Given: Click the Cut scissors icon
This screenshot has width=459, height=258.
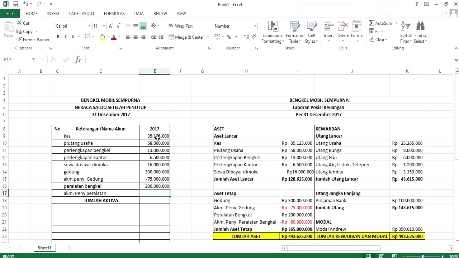Looking at the screenshot, I should point(19,23).
